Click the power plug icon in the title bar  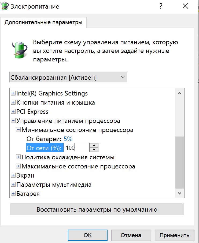4,6
